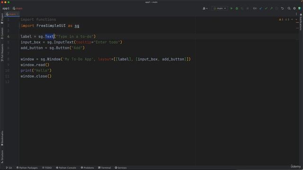The width and height of the screenshot is (303, 170).
Task: Open Python Packages tool window
Action: (x=27, y=168)
